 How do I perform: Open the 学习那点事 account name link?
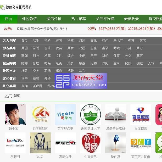click(x=65, y=129)
